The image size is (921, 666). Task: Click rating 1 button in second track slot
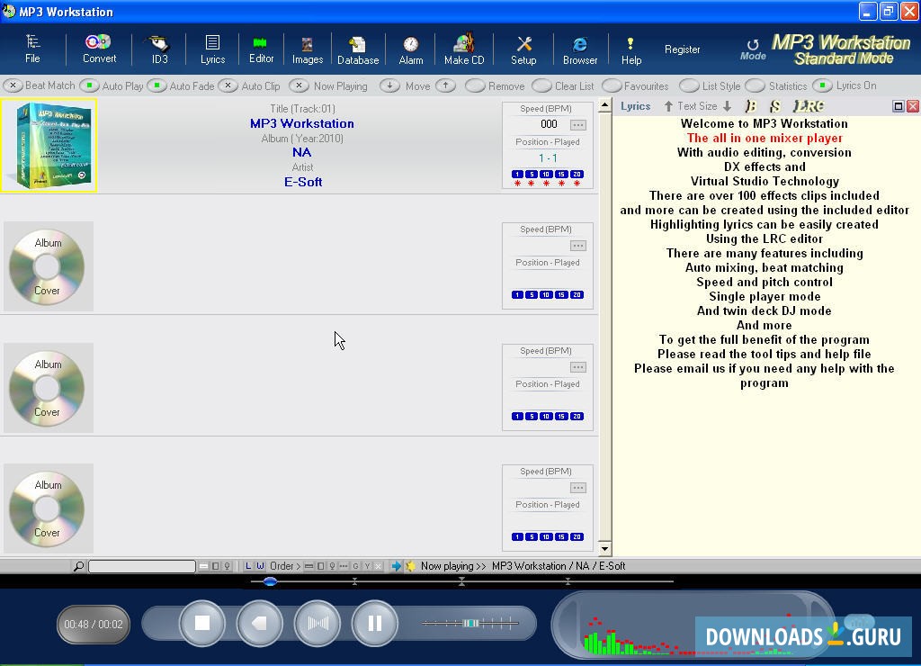click(x=517, y=295)
